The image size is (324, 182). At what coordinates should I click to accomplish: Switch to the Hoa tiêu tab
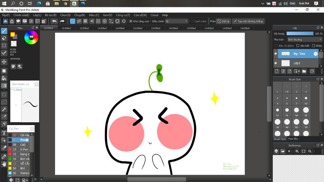pos(293,139)
